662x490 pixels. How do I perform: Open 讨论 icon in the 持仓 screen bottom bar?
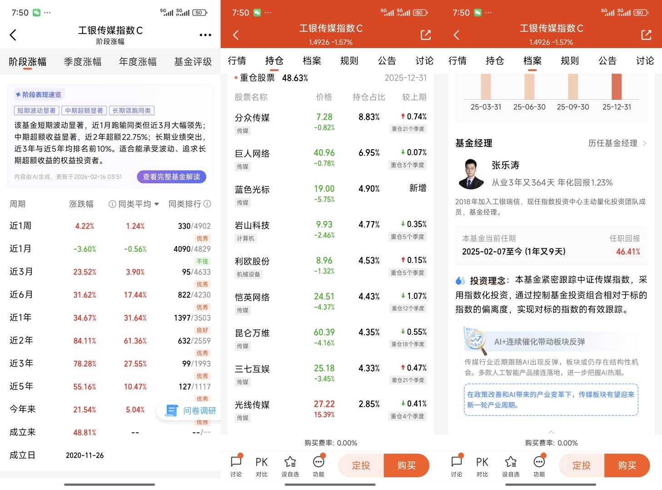[236, 465]
